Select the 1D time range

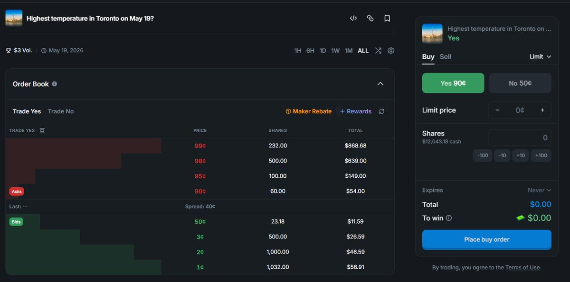pos(323,51)
